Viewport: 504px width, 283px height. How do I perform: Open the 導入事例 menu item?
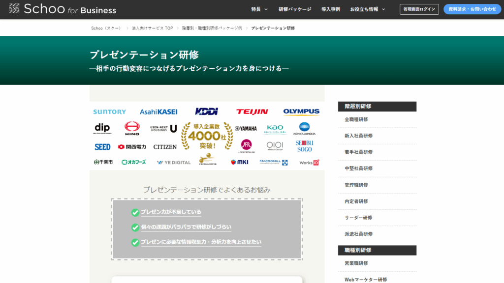(x=330, y=9)
